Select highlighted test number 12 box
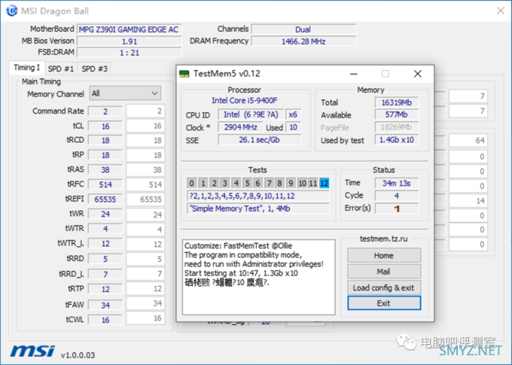512x365 pixels. tap(325, 183)
